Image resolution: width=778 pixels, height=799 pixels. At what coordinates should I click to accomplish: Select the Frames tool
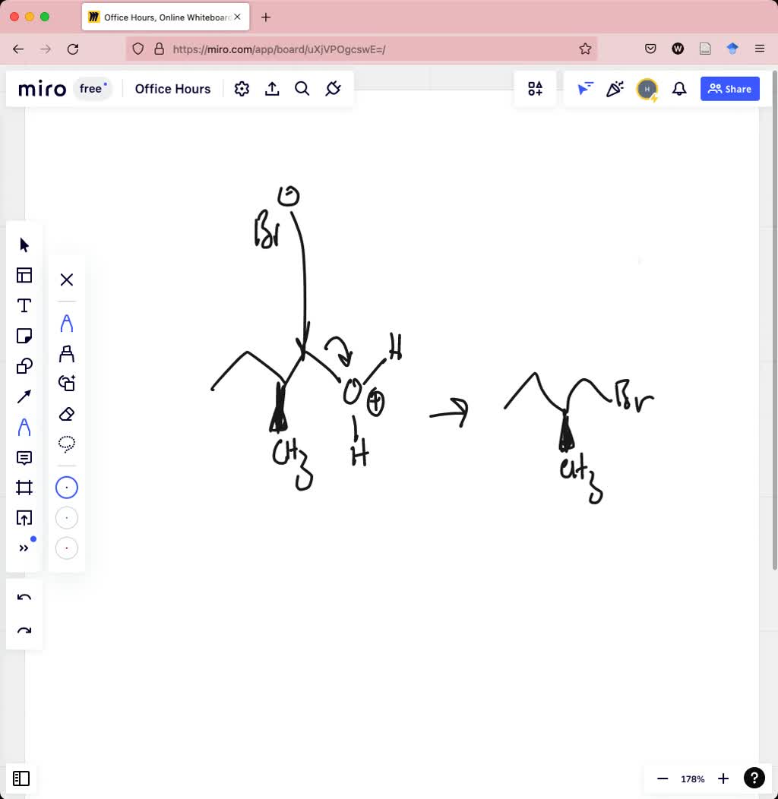coord(24,488)
